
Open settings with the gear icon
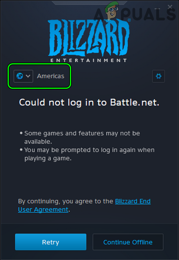click(x=159, y=76)
